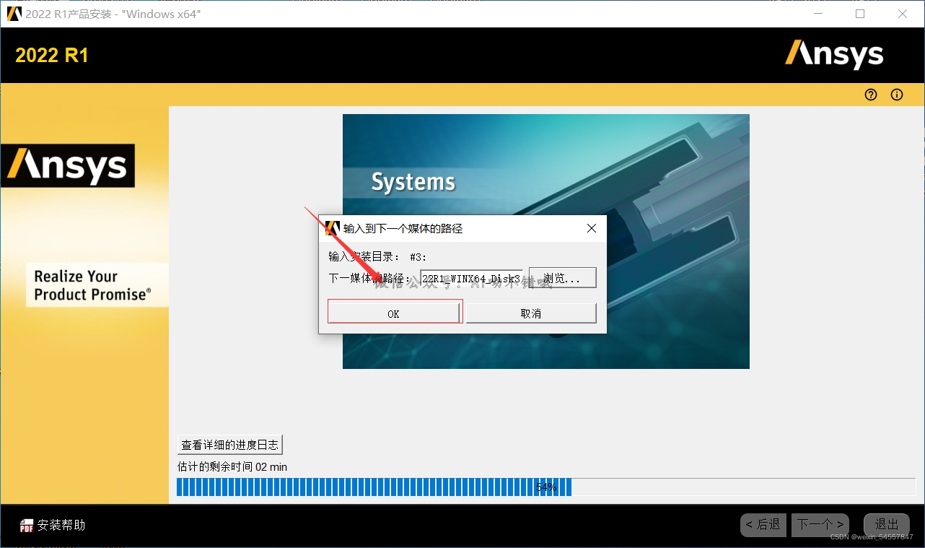Click the installation progress bar
The width and height of the screenshot is (925, 548).
[546, 487]
